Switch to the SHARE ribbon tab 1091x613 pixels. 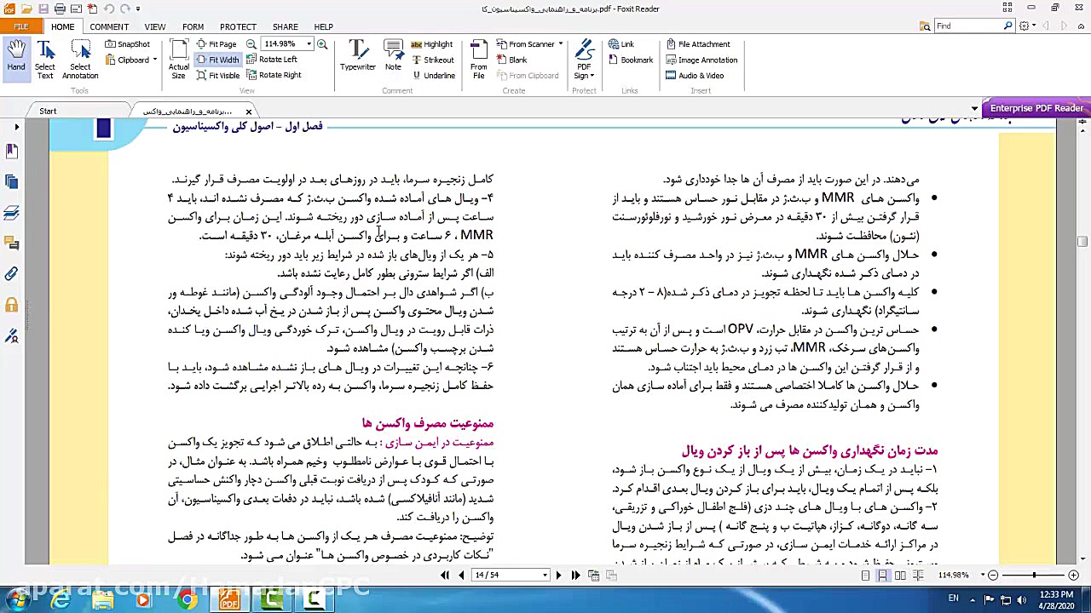point(286,26)
